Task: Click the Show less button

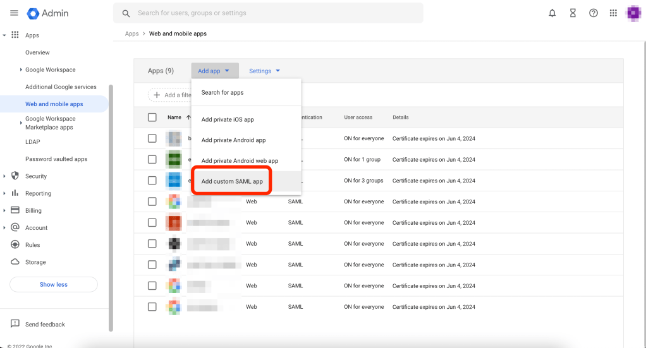Action: click(54, 285)
